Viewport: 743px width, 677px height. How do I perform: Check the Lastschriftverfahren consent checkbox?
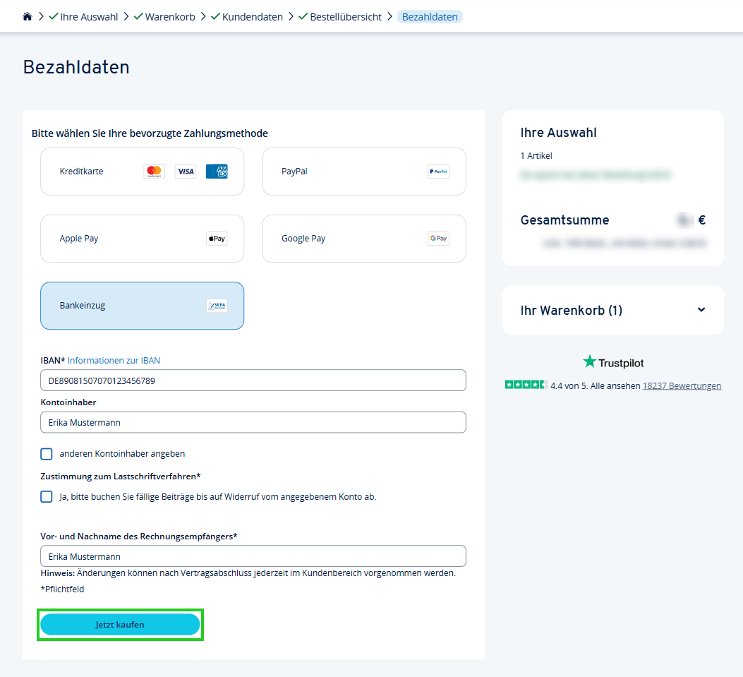46,496
